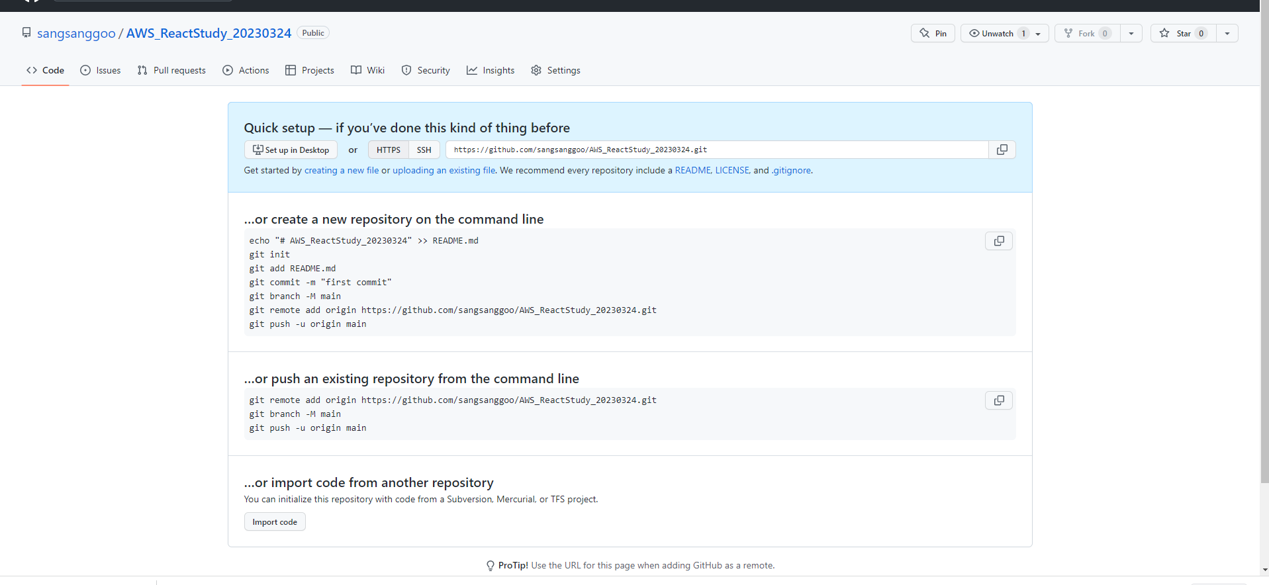Click the Quick setup heading
Viewport: 1269px width, 585px height.
(407, 128)
